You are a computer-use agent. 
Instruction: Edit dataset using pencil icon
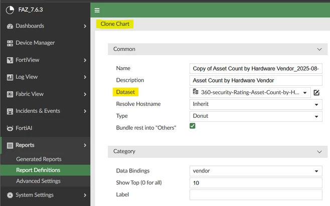coord(316,93)
